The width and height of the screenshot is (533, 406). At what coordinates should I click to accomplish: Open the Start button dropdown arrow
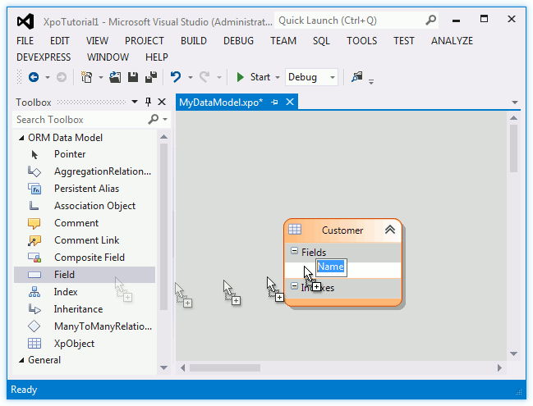pos(278,77)
